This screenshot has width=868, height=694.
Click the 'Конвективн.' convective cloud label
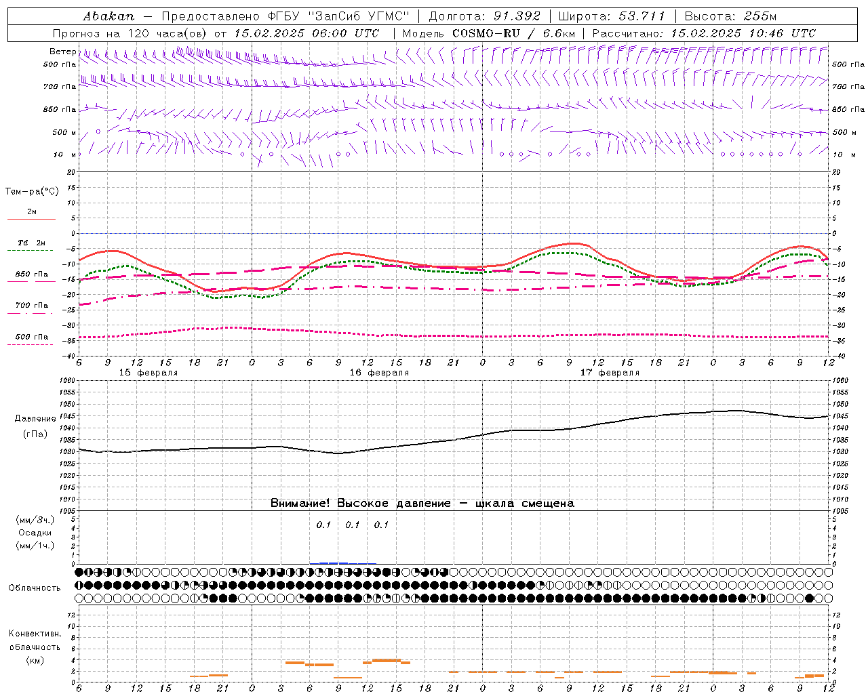point(35,634)
